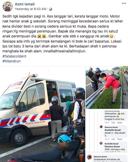The width and height of the screenshot is (128, 162).
Task: Like the comment posted 18 m ago
Action: pos(113,123)
